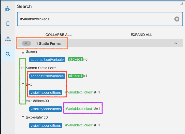
Task: Select the 1 Static Forms result header
Action: [x=100, y=43]
